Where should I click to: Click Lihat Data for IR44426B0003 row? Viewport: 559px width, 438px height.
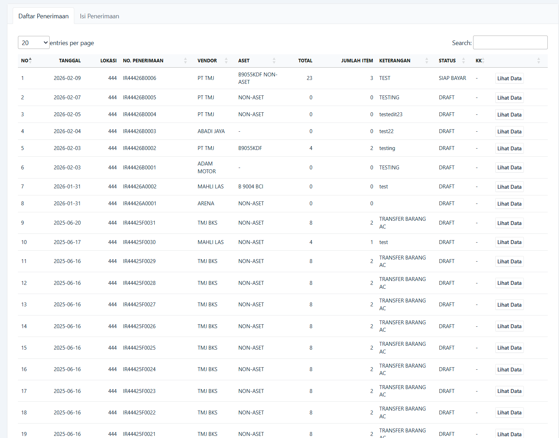click(x=509, y=131)
